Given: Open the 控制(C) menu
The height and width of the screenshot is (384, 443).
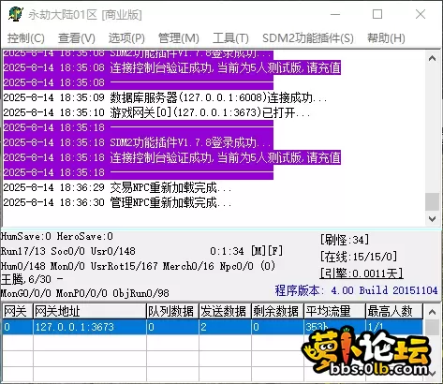Looking at the screenshot, I should [26, 38].
